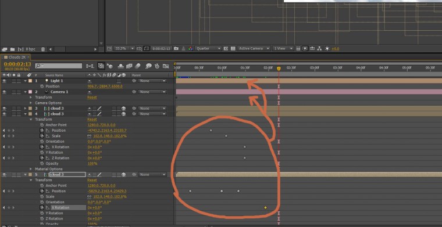Hide layer 3 cloud 3 with eye toggle
Screen dimensions: 442x227
[x=5, y=109]
